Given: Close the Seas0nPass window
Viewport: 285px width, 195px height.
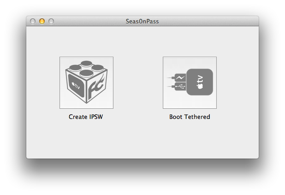Looking at the screenshot, I should [x=33, y=21].
